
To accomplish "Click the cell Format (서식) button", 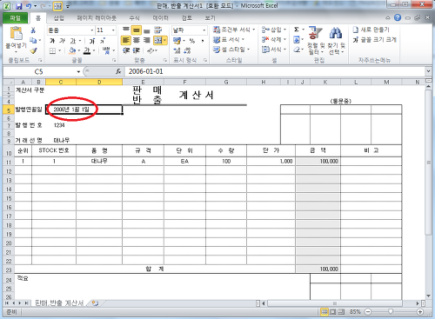I will pos(273,50).
